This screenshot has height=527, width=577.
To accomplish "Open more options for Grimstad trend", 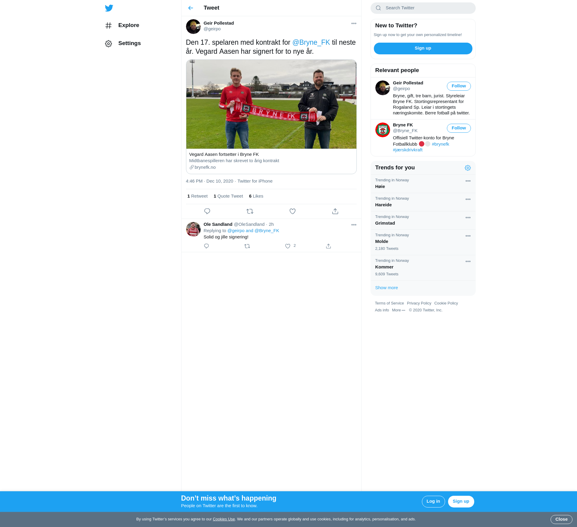I will click(x=468, y=218).
